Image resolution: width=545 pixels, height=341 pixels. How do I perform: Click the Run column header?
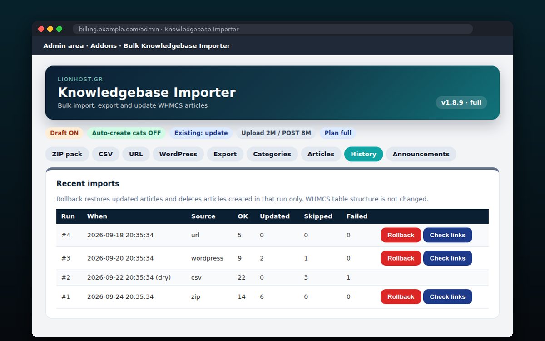[68, 216]
